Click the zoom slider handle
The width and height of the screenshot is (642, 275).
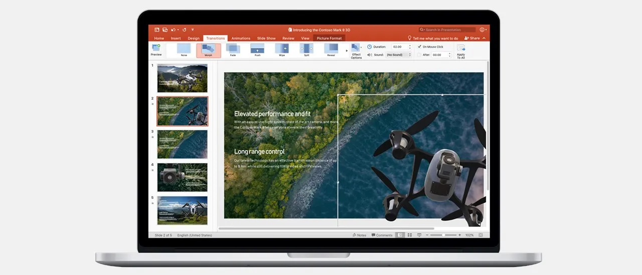pos(444,235)
